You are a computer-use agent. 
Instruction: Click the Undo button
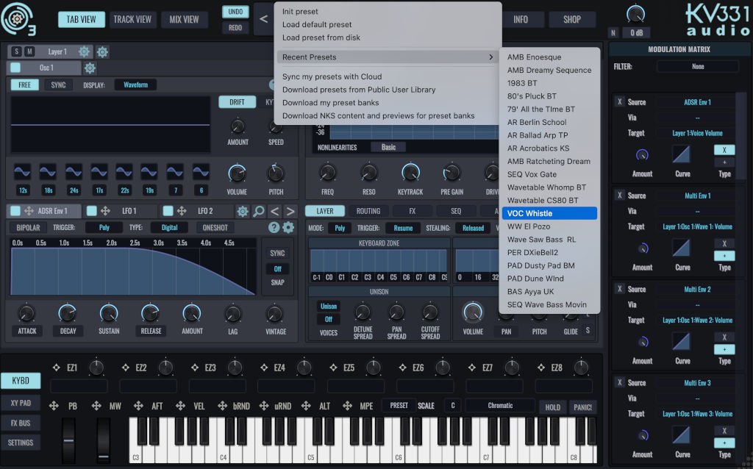point(235,12)
